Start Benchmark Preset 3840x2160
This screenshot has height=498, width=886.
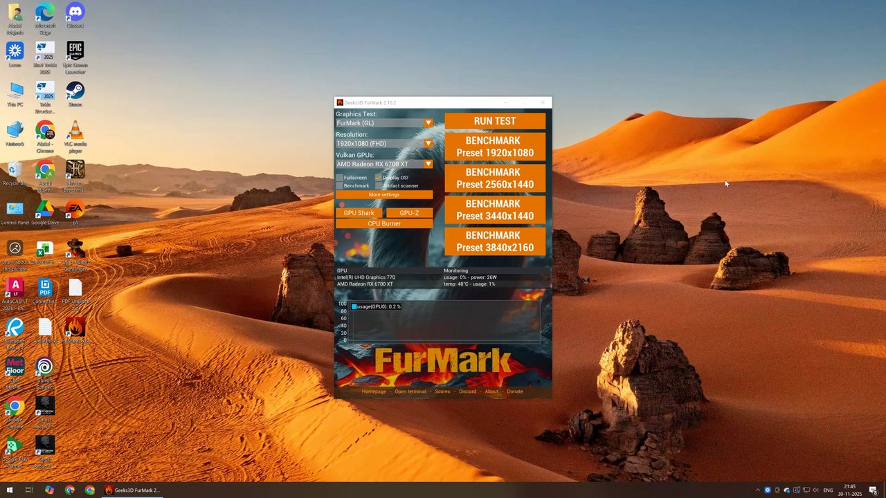(495, 242)
